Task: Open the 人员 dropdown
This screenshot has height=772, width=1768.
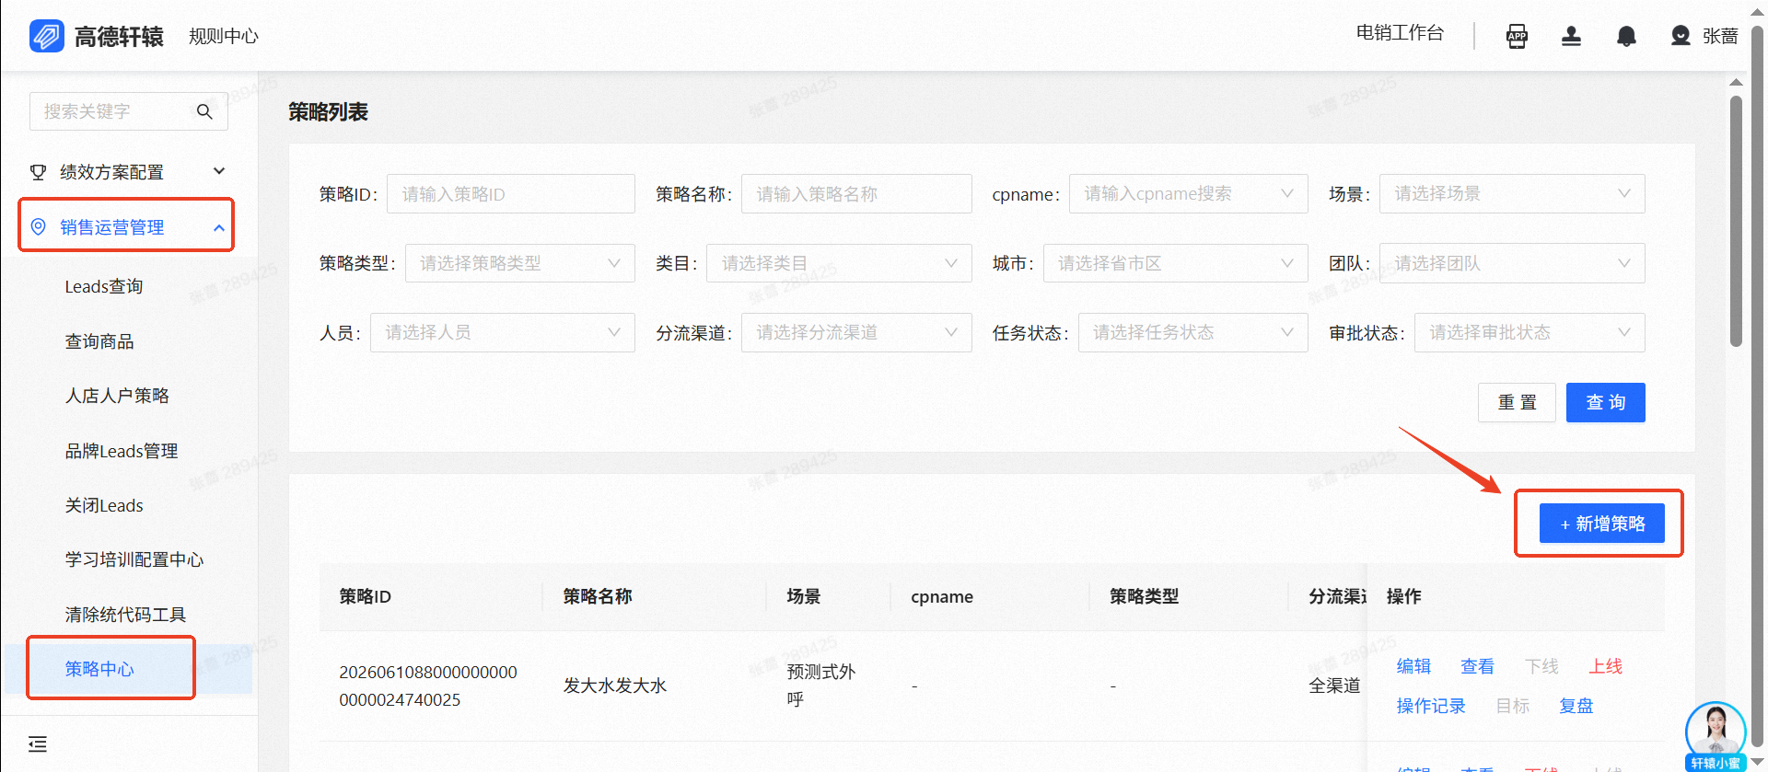Action: tap(503, 332)
